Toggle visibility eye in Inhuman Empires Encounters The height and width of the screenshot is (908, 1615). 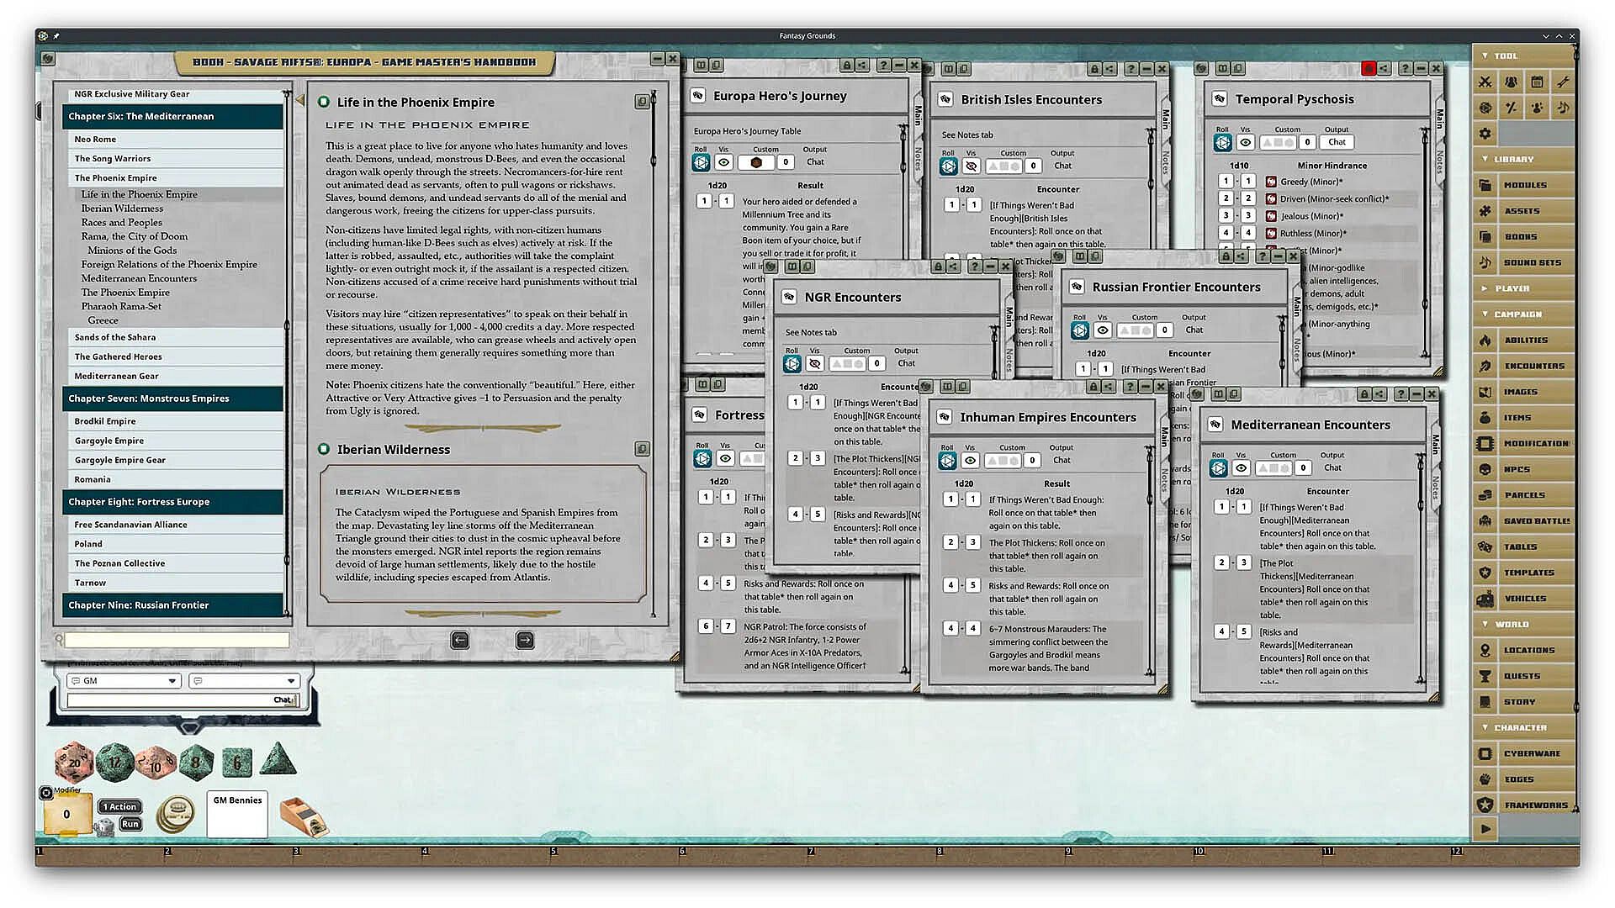970,461
